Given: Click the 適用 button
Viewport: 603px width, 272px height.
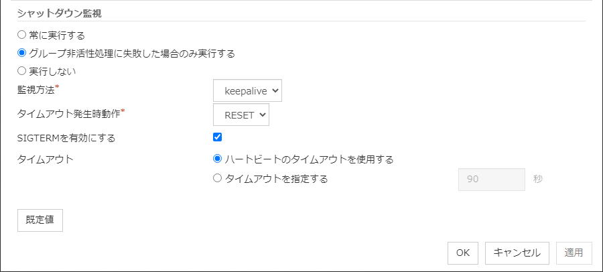Looking at the screenshot, I should pyautogui.click(x=574, y=253).
